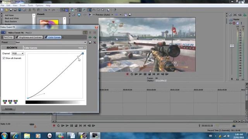This screenshot has height=139, width=248.
Task: Click the About ? button of Color Curves
Action: click(82, 48)
